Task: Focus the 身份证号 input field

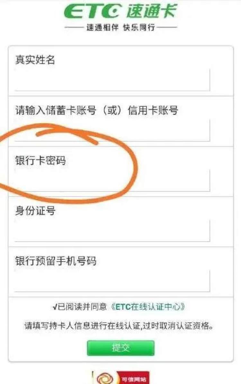Action: pyautogui.click(x=112, y=231)
